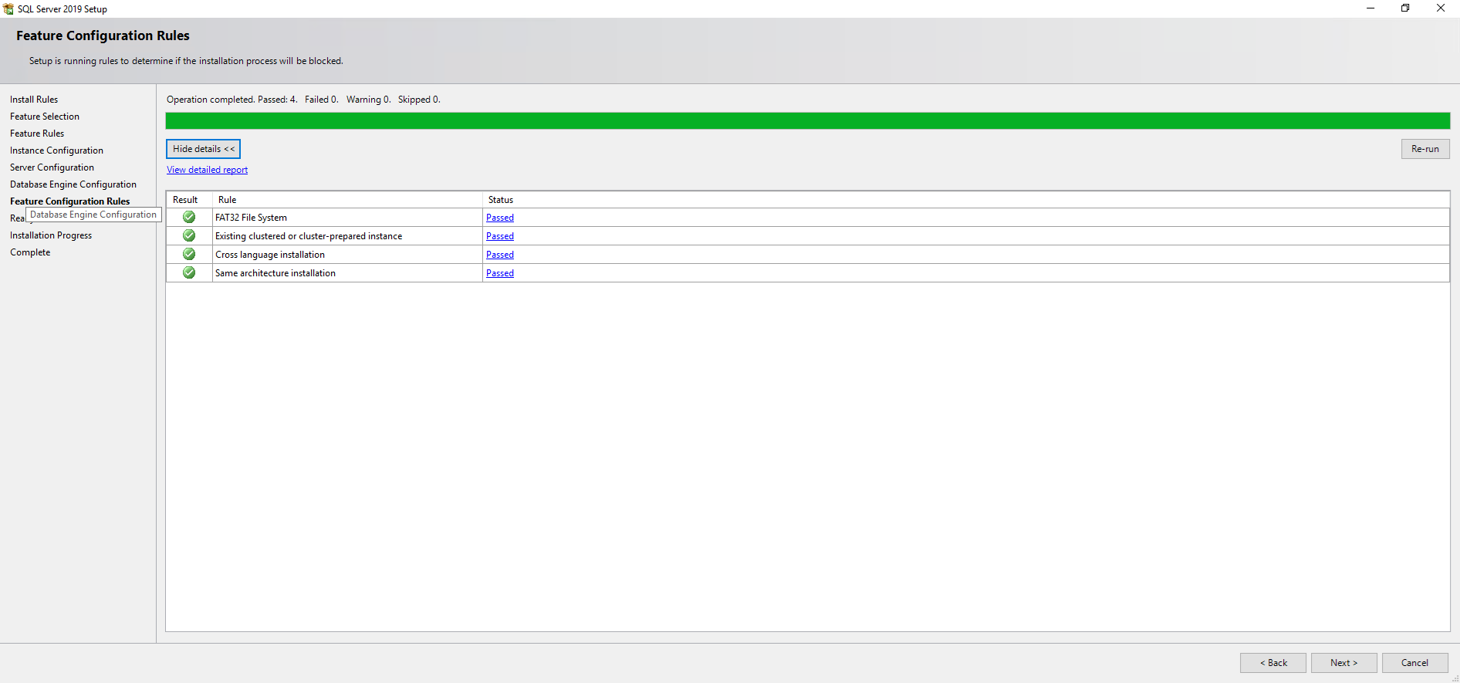Open Passed link for Same architecture installation
This screenshot has width=1460, height=683.
499,273
